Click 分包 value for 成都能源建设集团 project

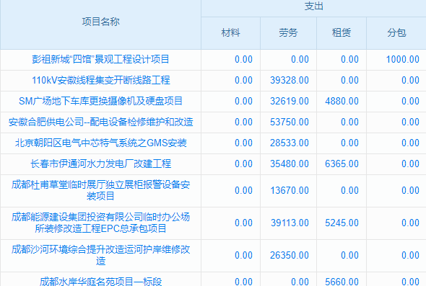point(411,223)
